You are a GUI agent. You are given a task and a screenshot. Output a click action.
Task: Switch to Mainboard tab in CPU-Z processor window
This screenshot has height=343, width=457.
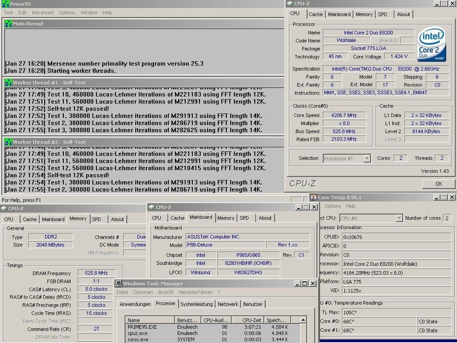(x=339, y=14)
